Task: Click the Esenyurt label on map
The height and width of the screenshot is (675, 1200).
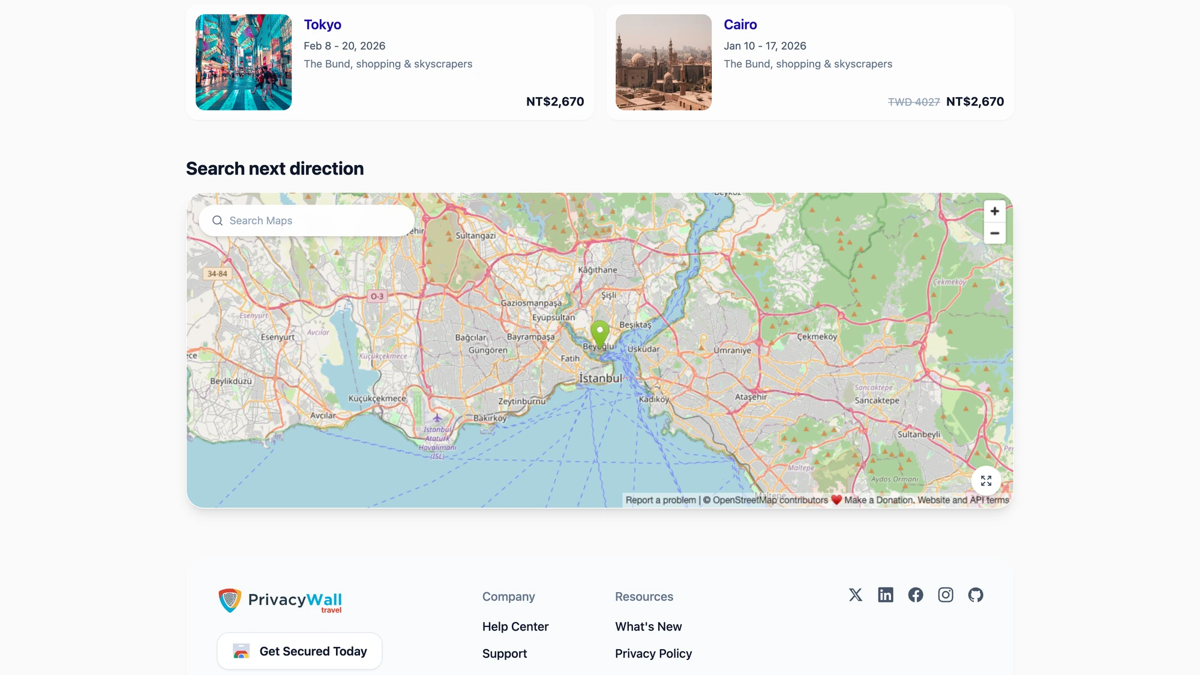Action: pyautogui.click(x=277, y=337)
